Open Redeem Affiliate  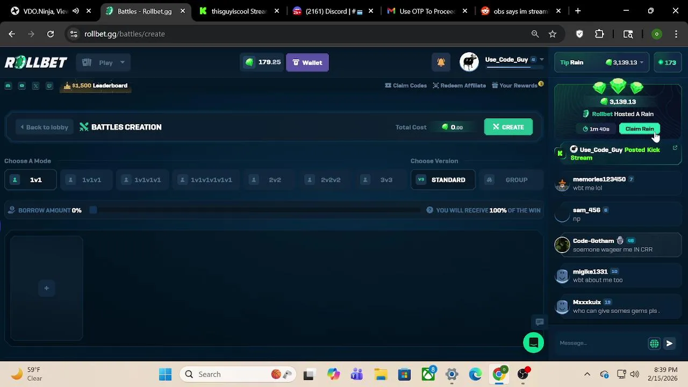point(460,85)
